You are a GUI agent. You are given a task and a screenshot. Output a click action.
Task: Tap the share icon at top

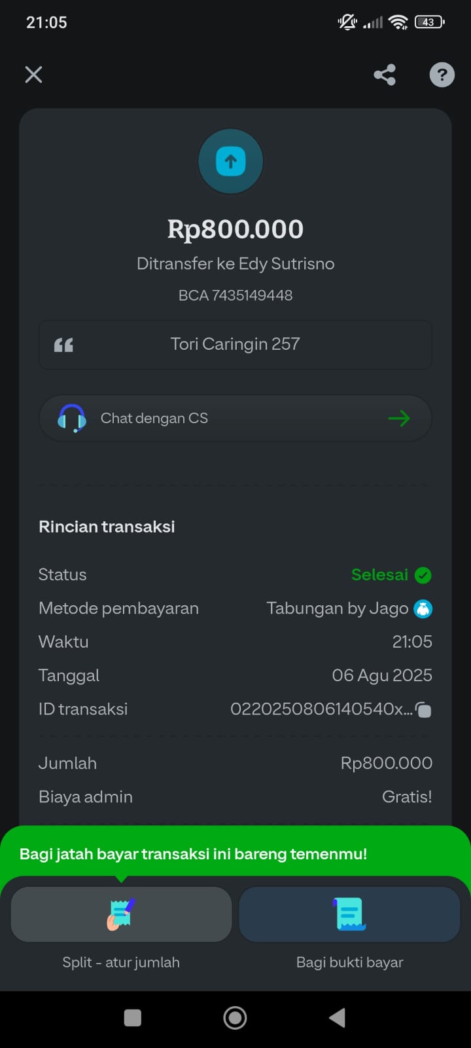(x=385, y=75)
